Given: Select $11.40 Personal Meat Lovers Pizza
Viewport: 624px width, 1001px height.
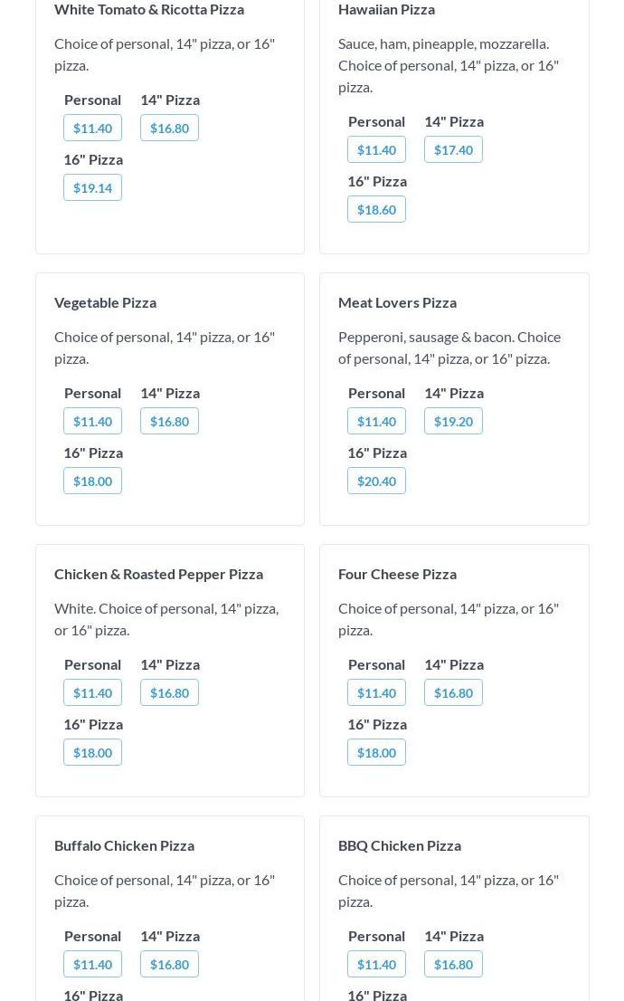Looking at the screenshot, I should point(376,421).
